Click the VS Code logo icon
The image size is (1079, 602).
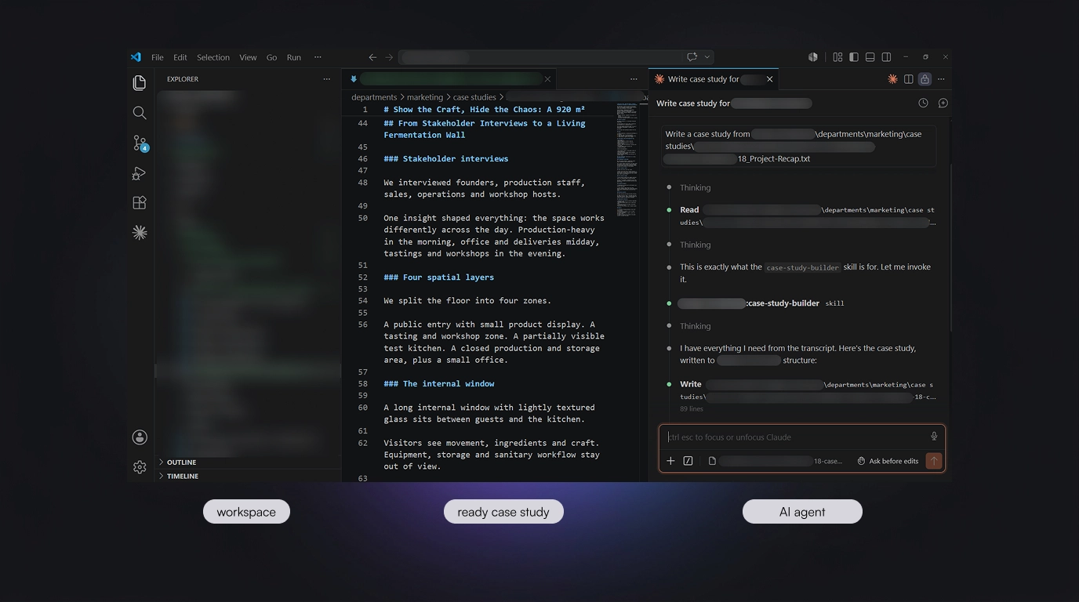[x=136, y=57]
